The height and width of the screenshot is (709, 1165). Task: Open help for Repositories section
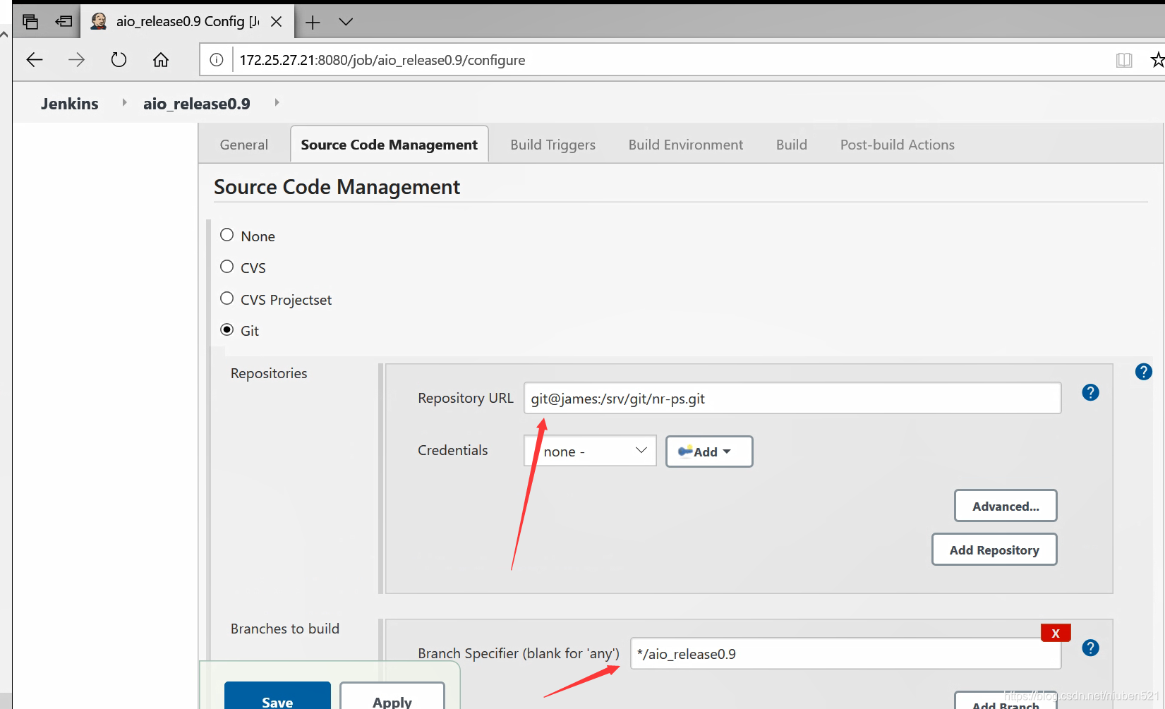pyautogui.click(x=1143, y=372)
